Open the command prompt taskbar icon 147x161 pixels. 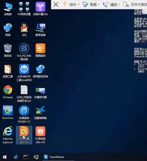pos(26,157)
